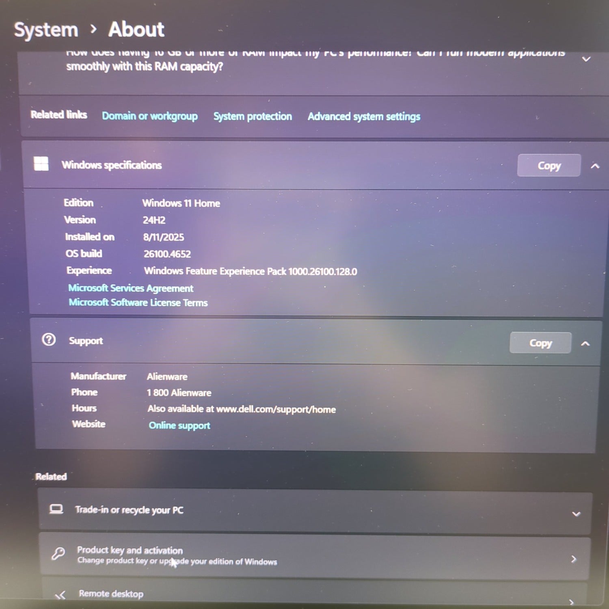
Task: Open Microsoft Software License Terms link
Action: (x=138, y=302)
